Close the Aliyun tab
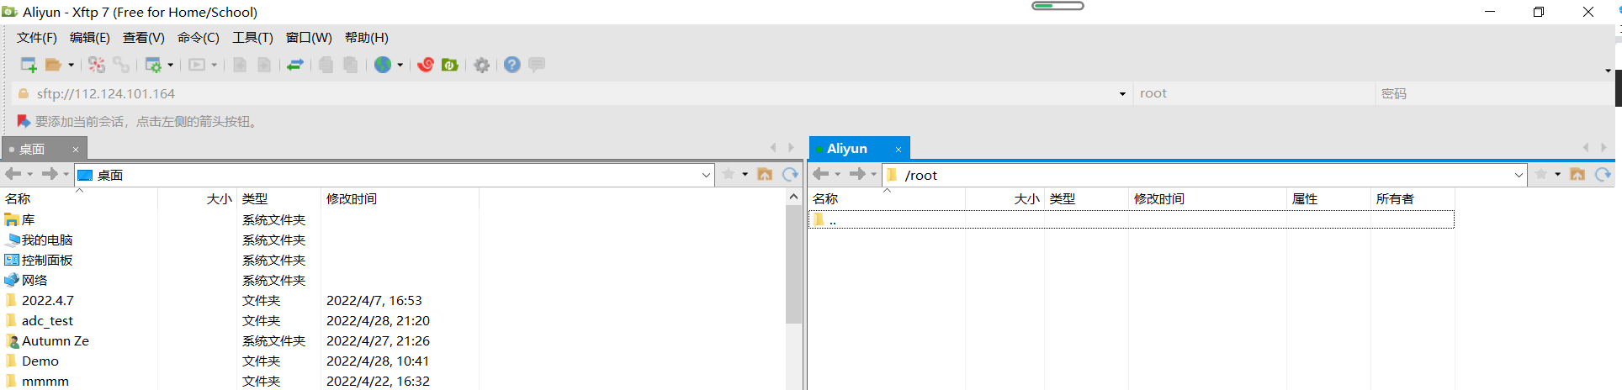The image size is (1622, 390). tap(898, 150)
